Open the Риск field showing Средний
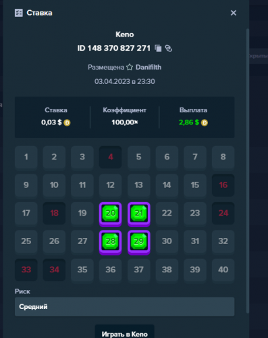 tap(125, 307)
